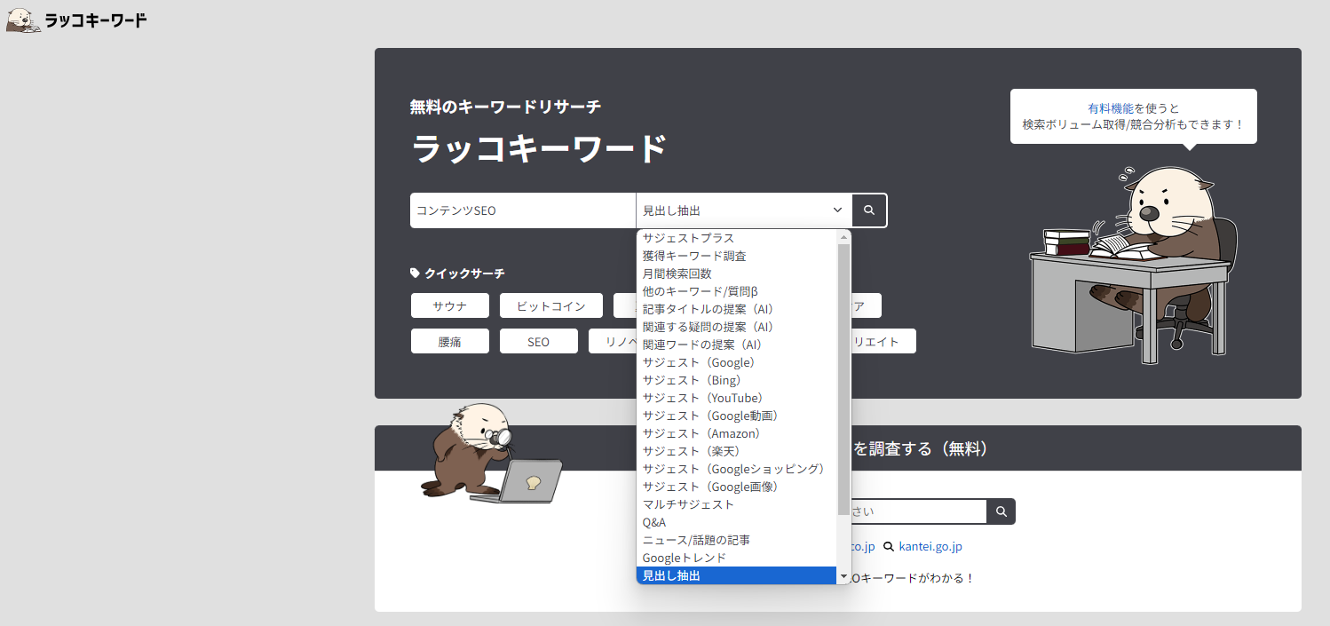
Task: Choose 記事タイトルの提案（AI）
Action: [x=737, y=309]
